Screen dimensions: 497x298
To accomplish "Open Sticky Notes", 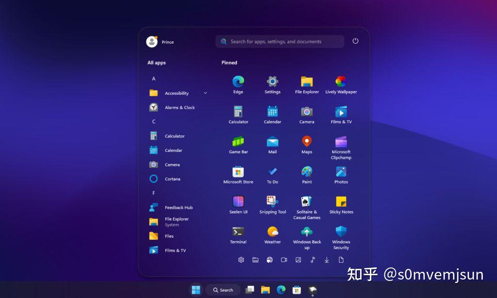I will click(341, 202).
